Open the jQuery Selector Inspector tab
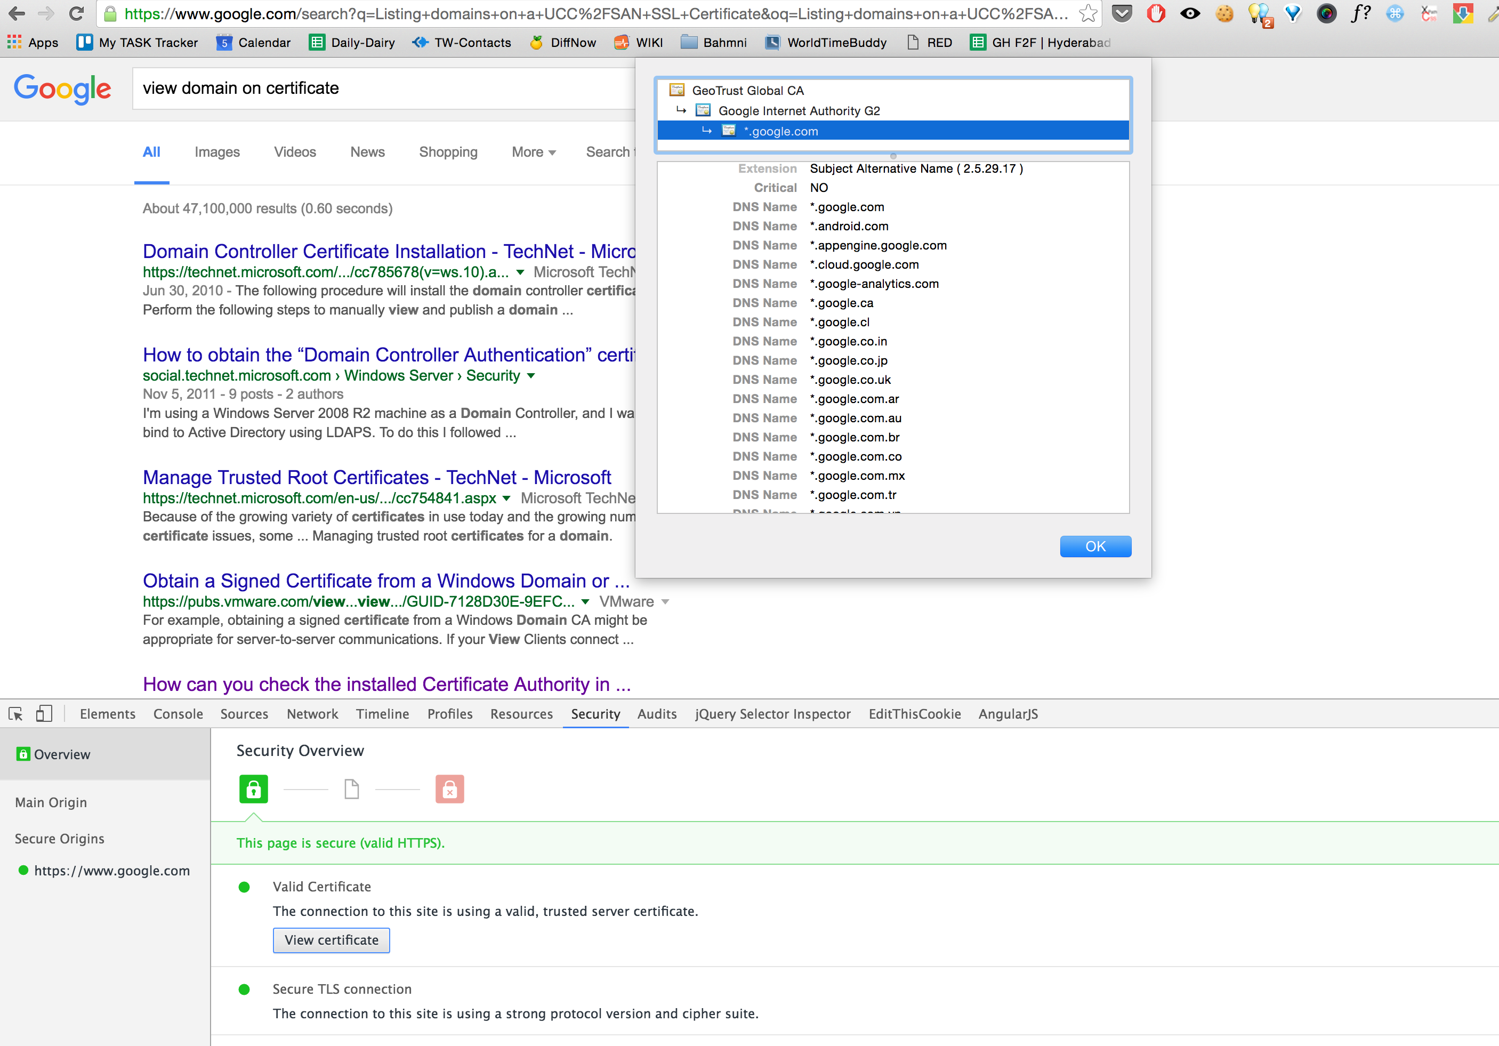1499x1046 pixels. pyautogui.click(x=773, y=714)
